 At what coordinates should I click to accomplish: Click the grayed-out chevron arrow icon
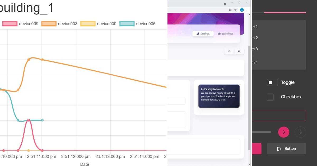pos(300,132)
